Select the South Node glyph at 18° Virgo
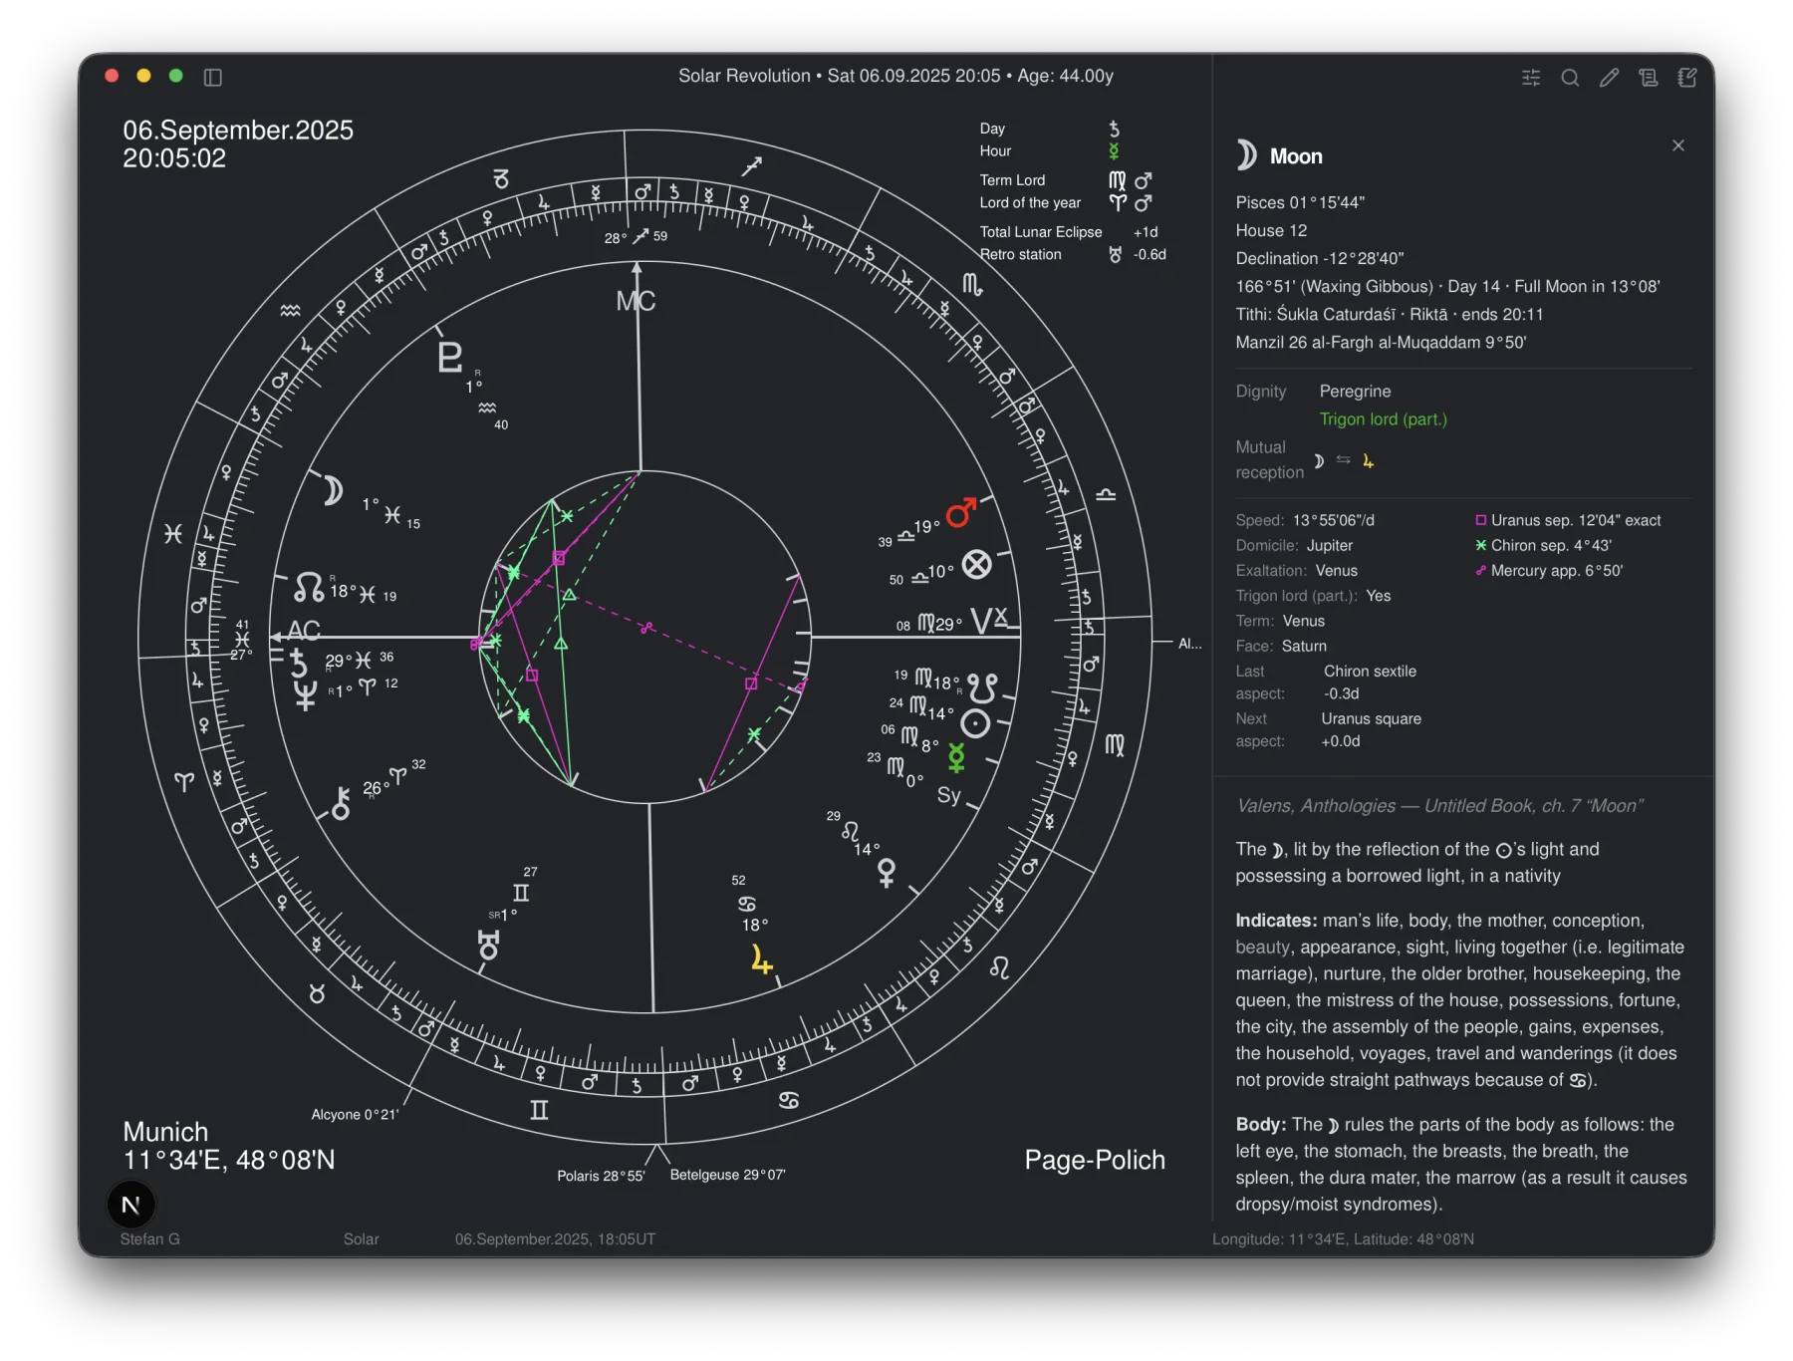1793x1361 pixels. point(982,687)
